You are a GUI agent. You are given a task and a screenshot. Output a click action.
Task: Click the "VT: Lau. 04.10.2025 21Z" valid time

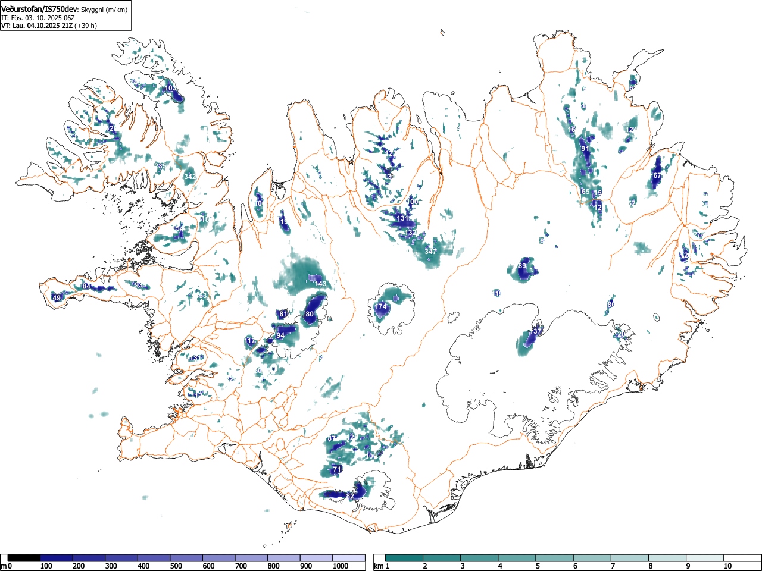coord(36,26)
